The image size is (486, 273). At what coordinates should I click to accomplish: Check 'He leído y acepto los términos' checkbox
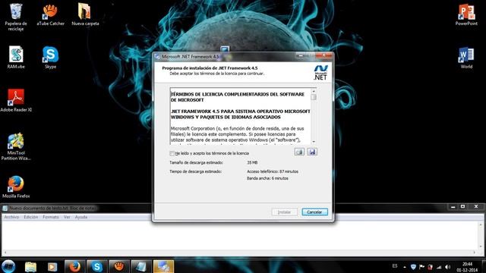172,153
